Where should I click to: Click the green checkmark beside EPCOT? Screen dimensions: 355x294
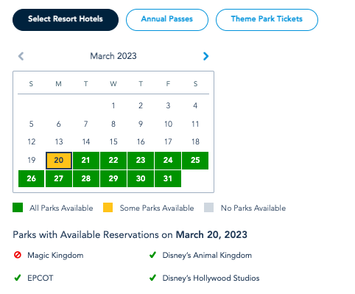tap(18, 278)
